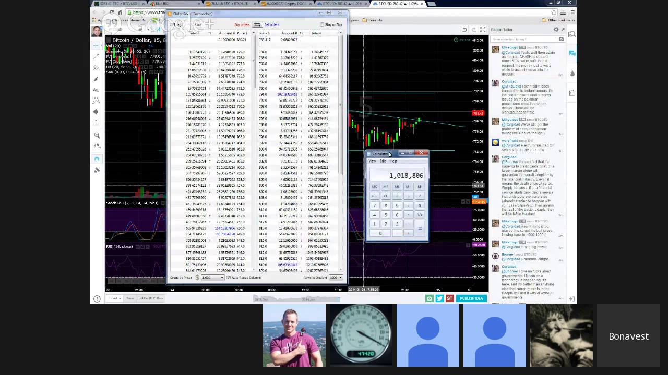The height and width of the screenshot is (375, 668).
Task: Select the crosshair cursor tool in chart toolbar
Action: click(x=97, y=45)
